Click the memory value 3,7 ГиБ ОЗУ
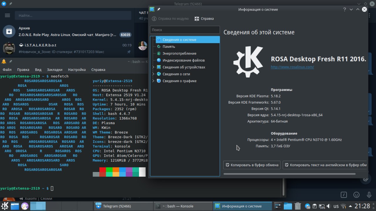The height and width of the screenshot is (211, 376). [x=281, y=146]
